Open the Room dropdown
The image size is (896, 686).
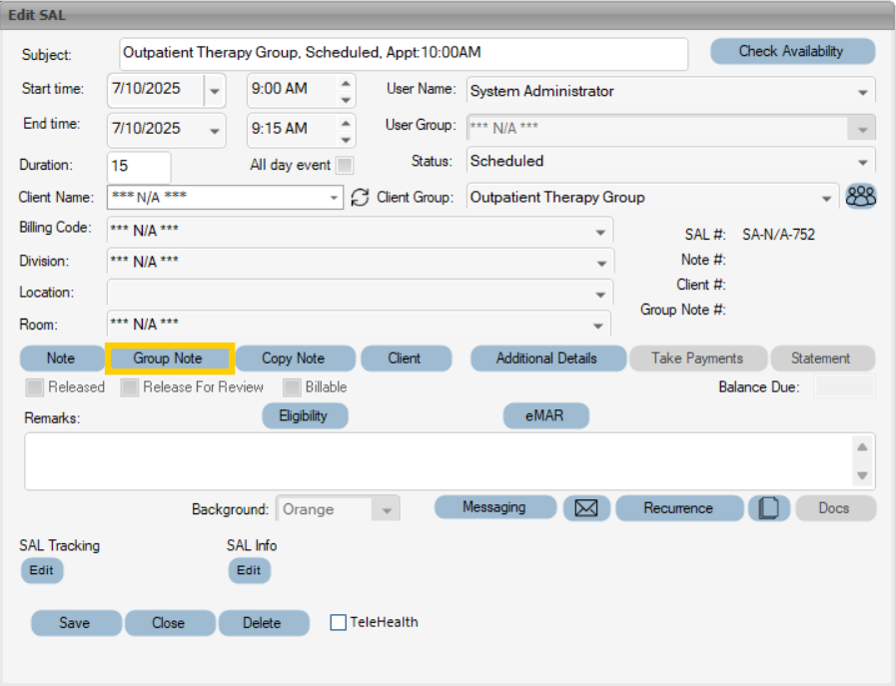pos(600,324)
